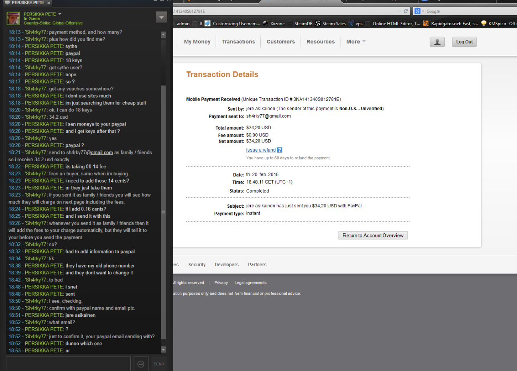Click the Issue a refund link
Image resolution: width=517 pixels, height=371 pixels.
[261, 150]
